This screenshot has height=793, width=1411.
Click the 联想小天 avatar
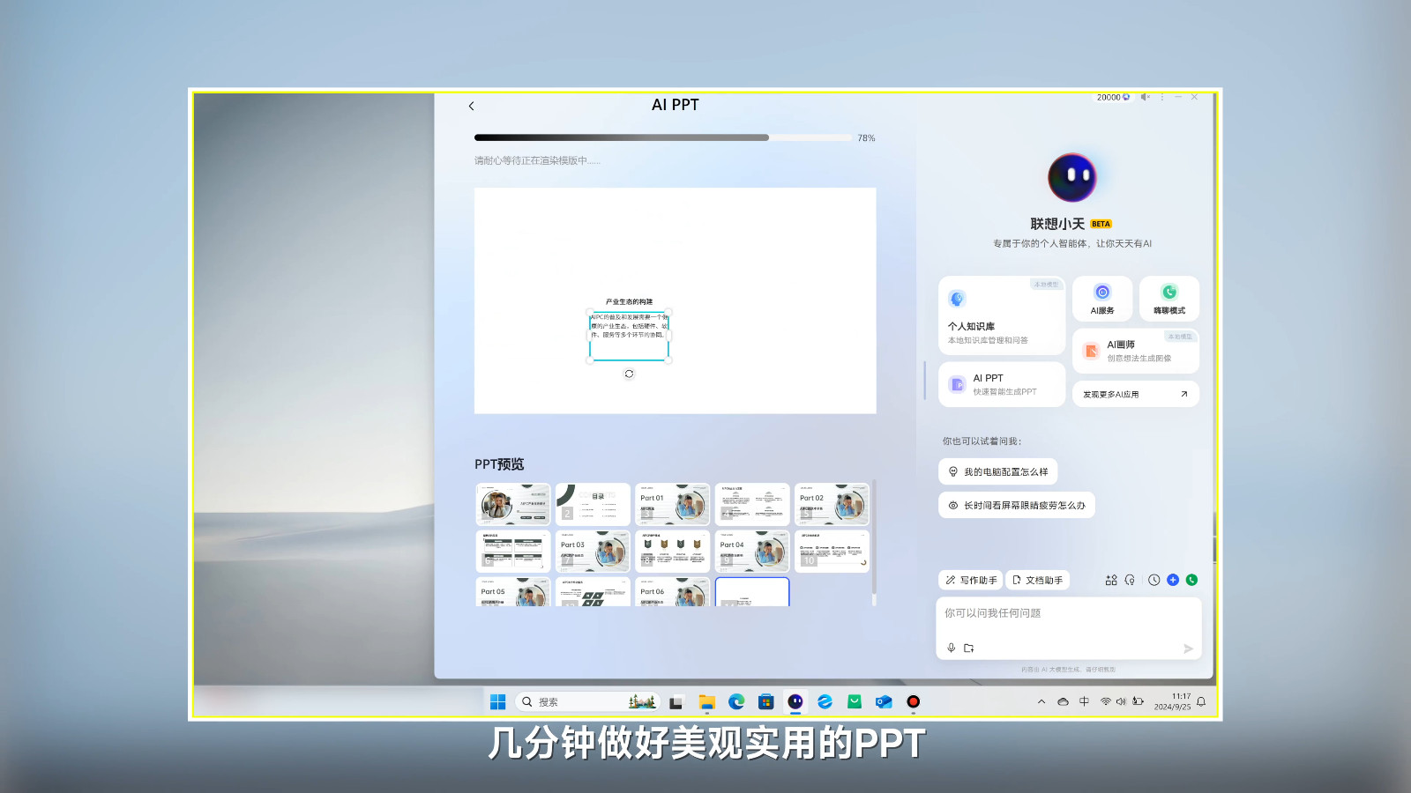pos(1071,177)
